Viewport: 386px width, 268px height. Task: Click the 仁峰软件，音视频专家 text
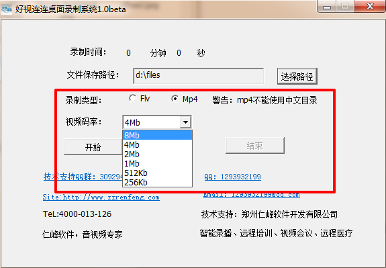click(x=82, y=234)
